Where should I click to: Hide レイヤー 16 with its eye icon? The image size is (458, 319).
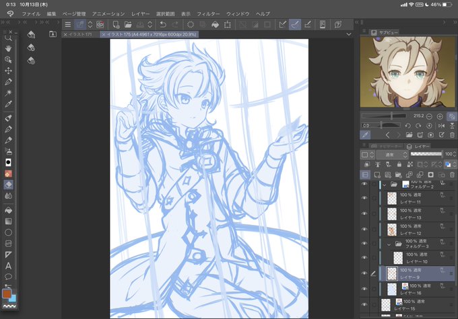[364, 289]
